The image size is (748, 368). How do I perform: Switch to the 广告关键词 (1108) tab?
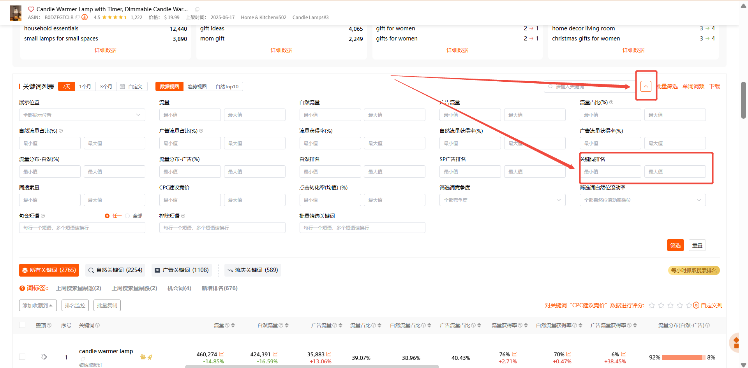(182, 270)
